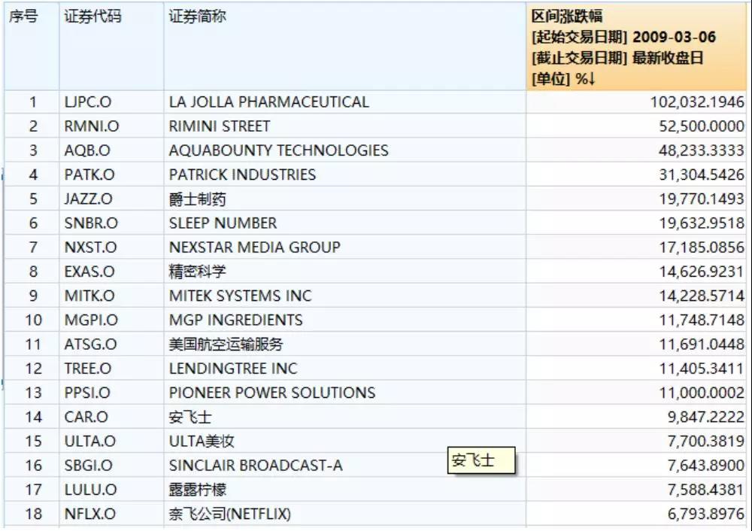Click the 安飞士 yellow tooltip
The image size is (752, 531).
click(481, 460)
